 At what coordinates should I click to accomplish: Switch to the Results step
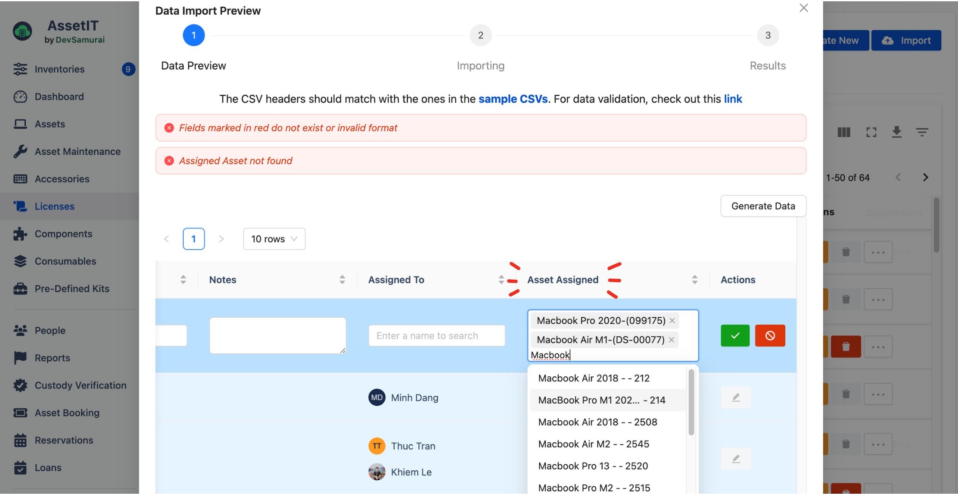pos(768,35)
